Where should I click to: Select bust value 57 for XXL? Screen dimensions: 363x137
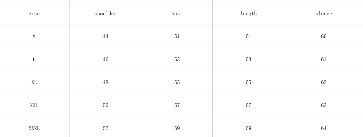(x=177, y=105)
